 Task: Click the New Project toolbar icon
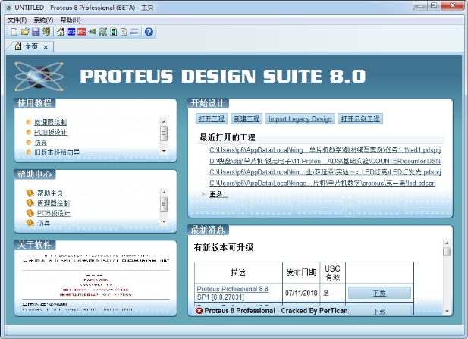point(14,32)
